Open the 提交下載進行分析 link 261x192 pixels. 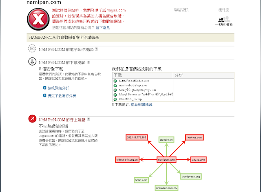pos(62,96)
